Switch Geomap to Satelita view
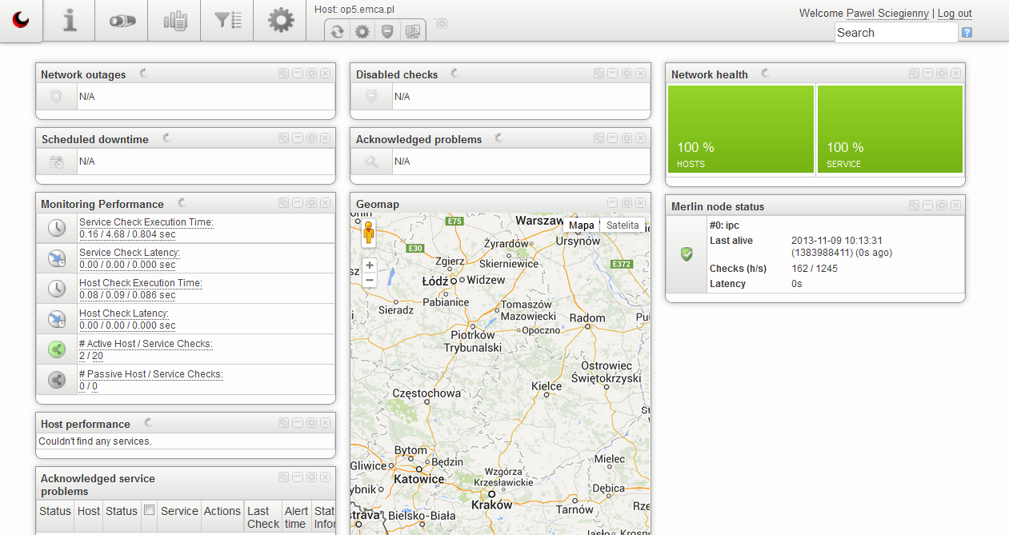The image size is (1009, 535). coord(623,226)
